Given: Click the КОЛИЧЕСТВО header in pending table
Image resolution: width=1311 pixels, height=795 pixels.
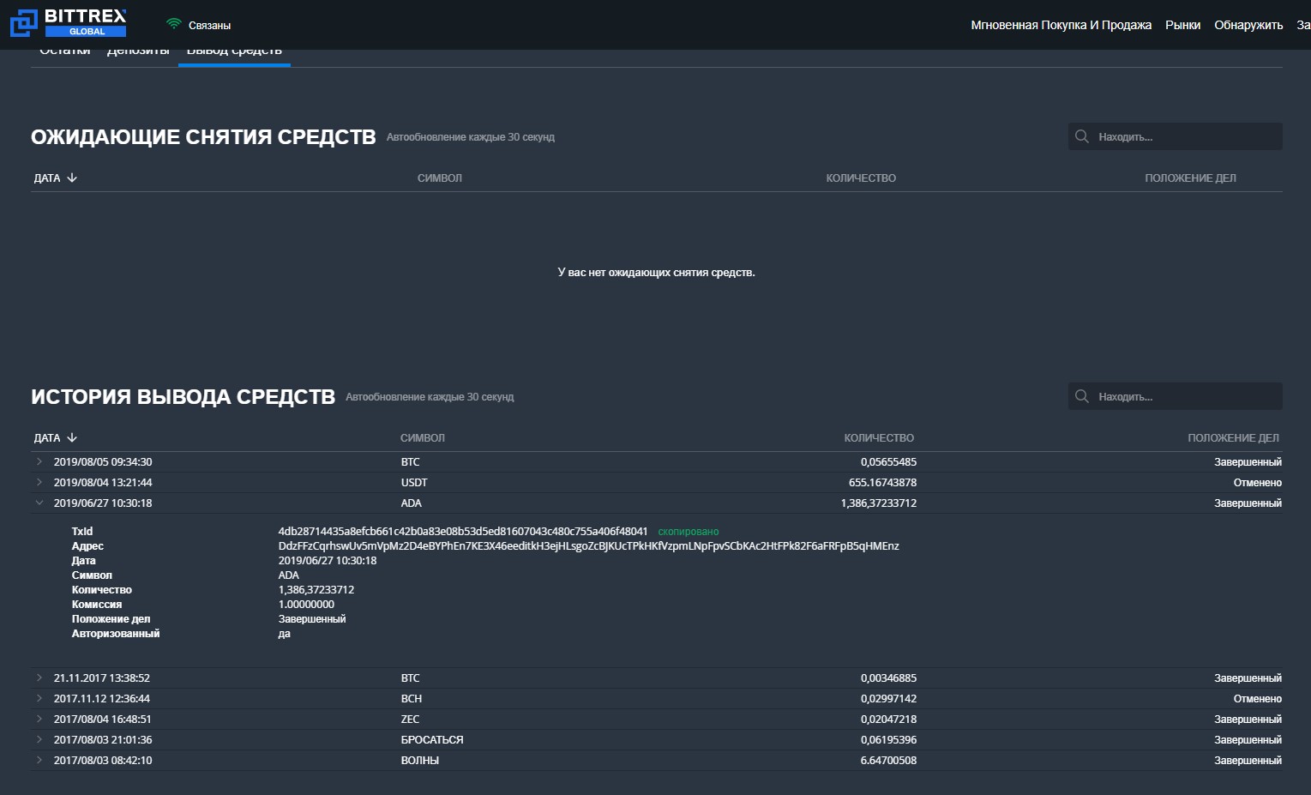Looking at the screenshot, I should click(861, 178).
